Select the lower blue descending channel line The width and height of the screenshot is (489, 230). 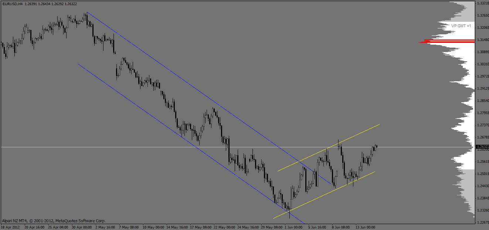191,144
